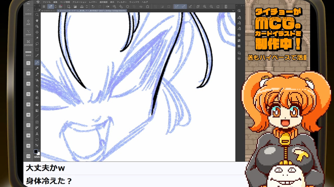This screenshot has height=187, width=334.
Task: Click the Flip horizontal icon
Action: (108, 7)
